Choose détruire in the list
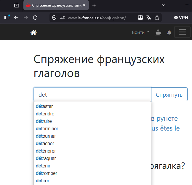The width and height of the screenshot is (192, 185). (92, 121)
